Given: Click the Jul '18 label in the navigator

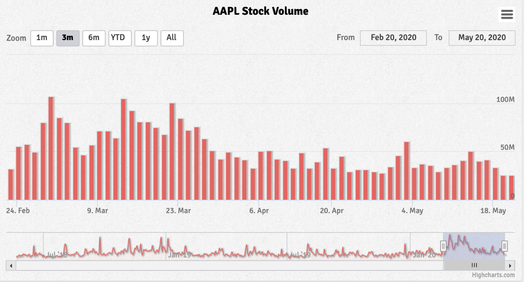Looking at the screenshot, I should point(57,255).
